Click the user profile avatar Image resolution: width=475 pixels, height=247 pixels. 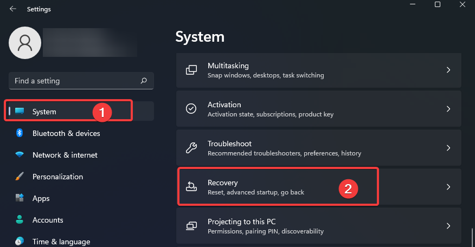(x=25, y=43)
